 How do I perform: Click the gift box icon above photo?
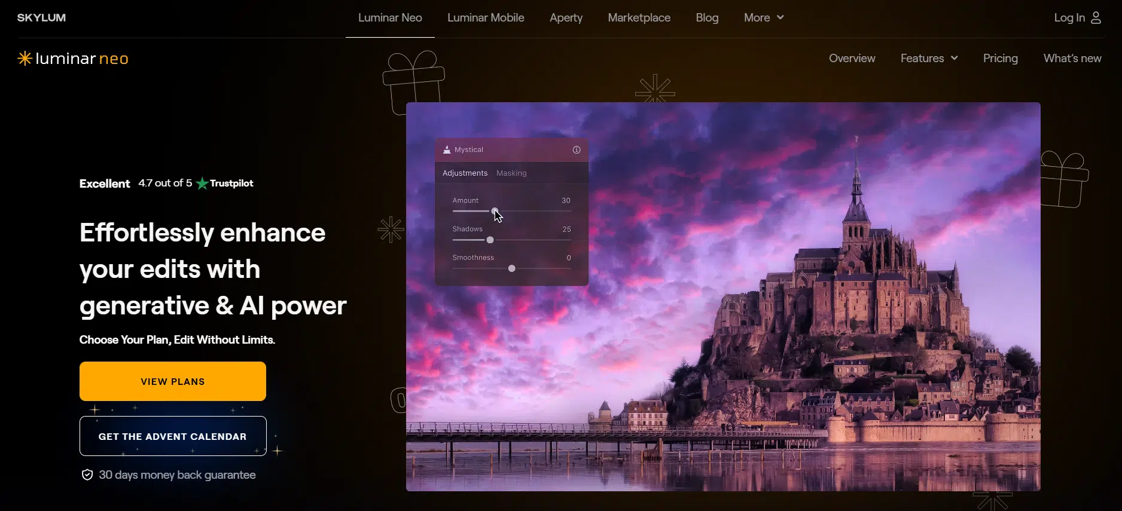pos(413,79)
